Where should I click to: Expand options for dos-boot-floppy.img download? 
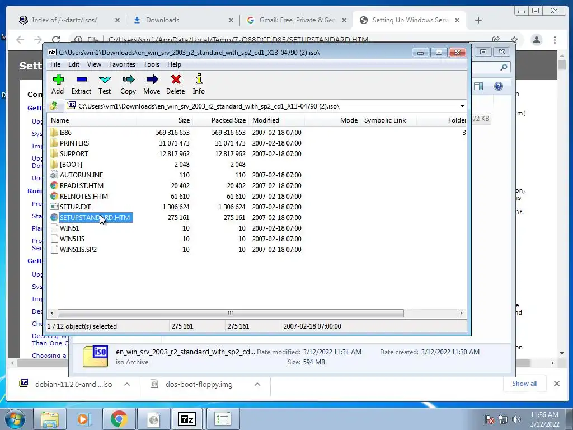(257, 384)
